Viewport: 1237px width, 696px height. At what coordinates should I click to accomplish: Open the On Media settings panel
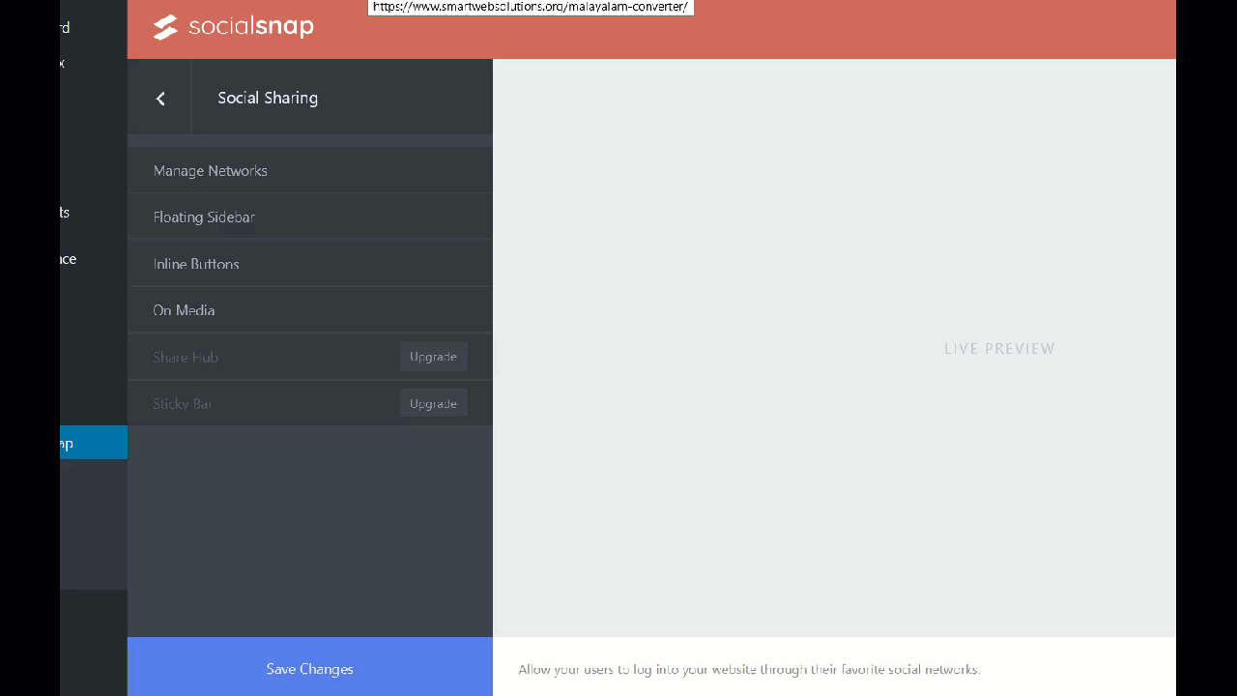[x=184, y=310]
